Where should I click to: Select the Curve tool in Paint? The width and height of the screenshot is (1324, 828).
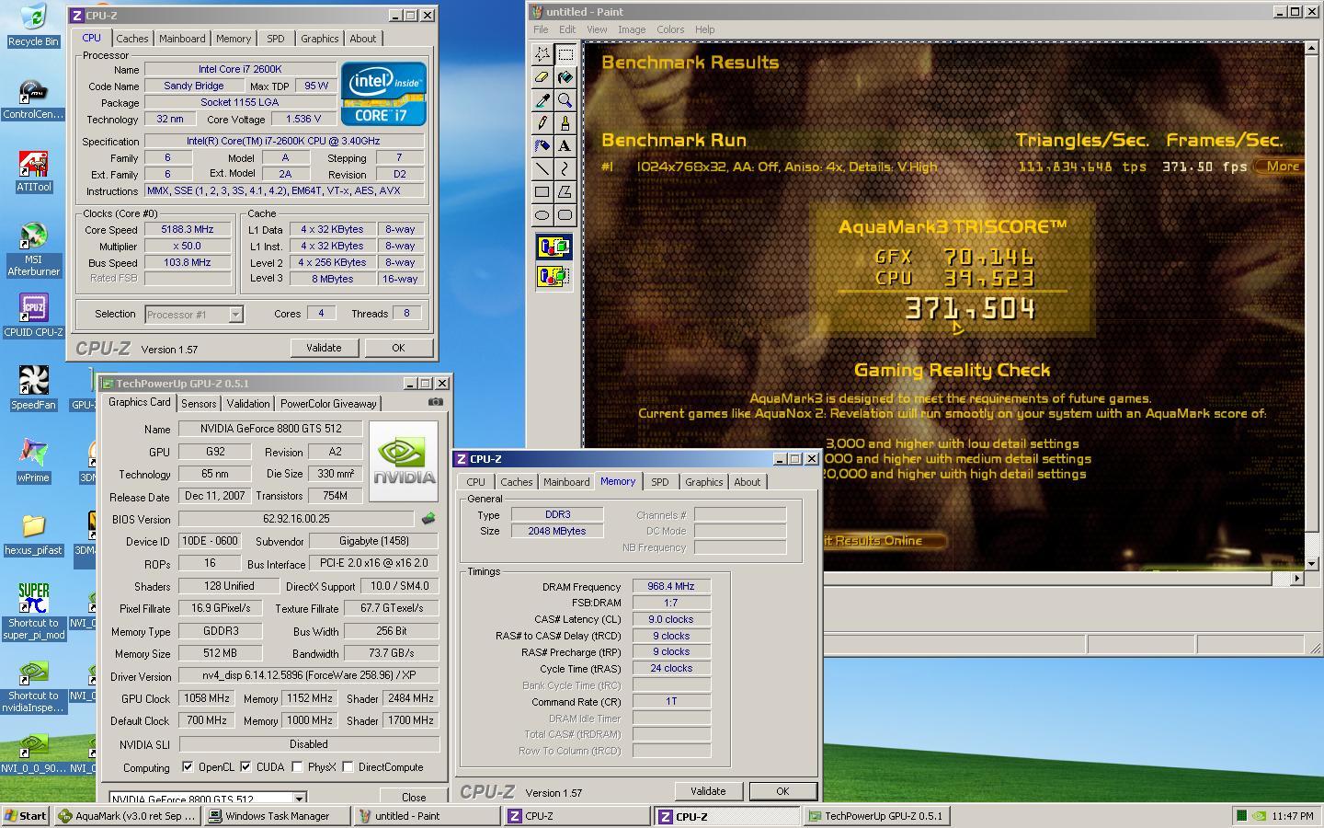point(565,169)
